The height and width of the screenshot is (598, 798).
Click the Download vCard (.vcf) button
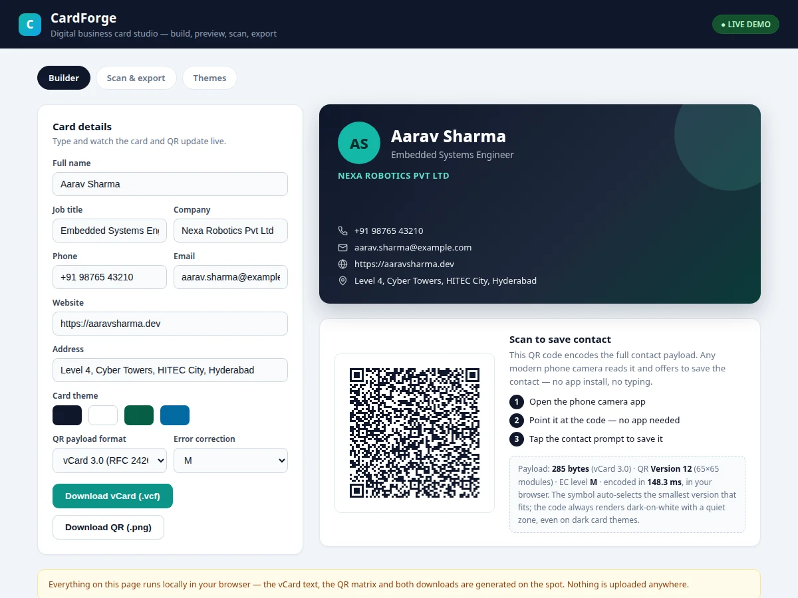click(112, 496)
